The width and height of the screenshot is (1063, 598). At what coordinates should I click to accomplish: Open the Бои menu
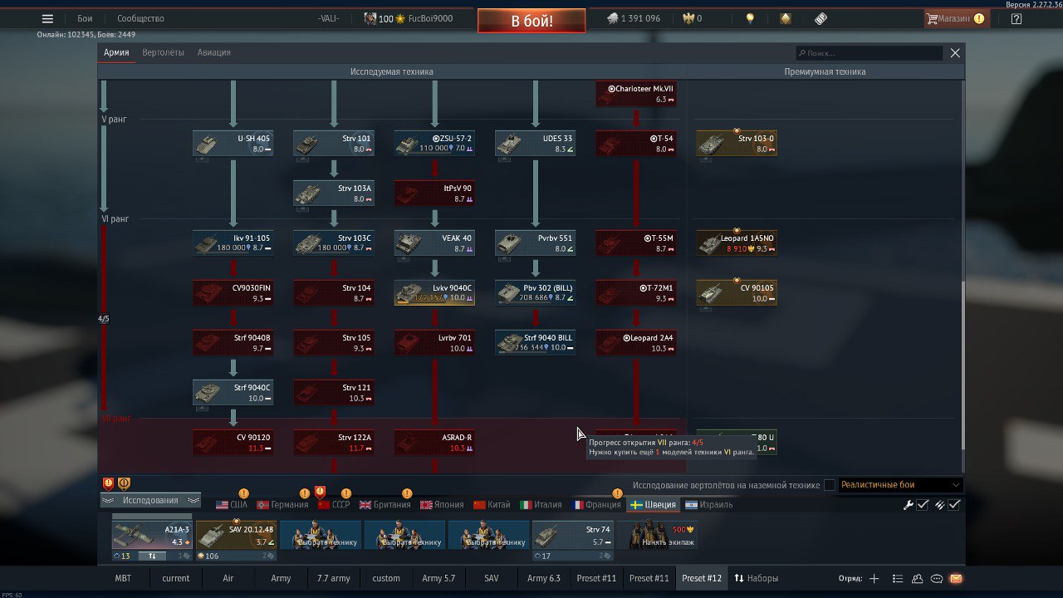(85, 18)
